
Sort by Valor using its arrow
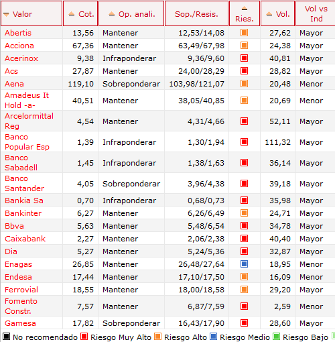[x=6, y=14]
